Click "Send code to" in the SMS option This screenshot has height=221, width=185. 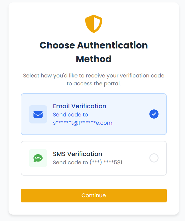[x=70, y=162]
